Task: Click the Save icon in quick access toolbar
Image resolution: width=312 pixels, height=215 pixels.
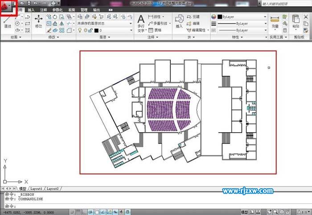Action: tap(29, 3)
